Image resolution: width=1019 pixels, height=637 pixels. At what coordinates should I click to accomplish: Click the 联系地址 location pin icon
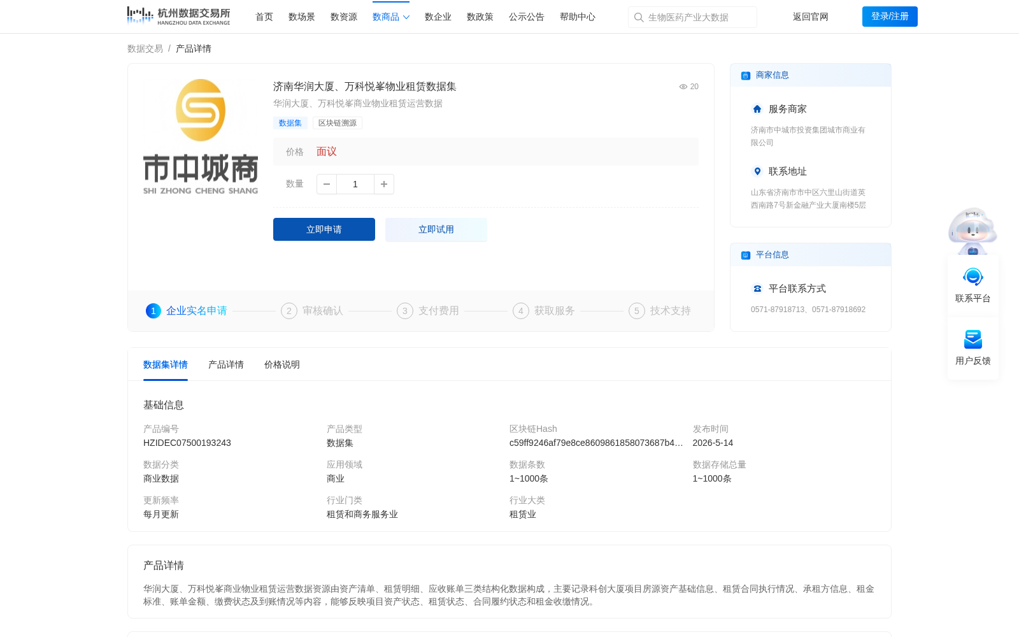(x=757, y=171)
